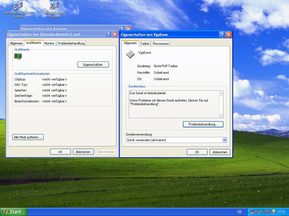Switch to the Treiber tab
This screenshot has height=216, width=289.
click(145, 44)
